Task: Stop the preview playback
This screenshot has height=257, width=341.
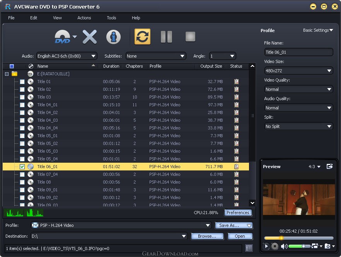Action: click(275, 246)
